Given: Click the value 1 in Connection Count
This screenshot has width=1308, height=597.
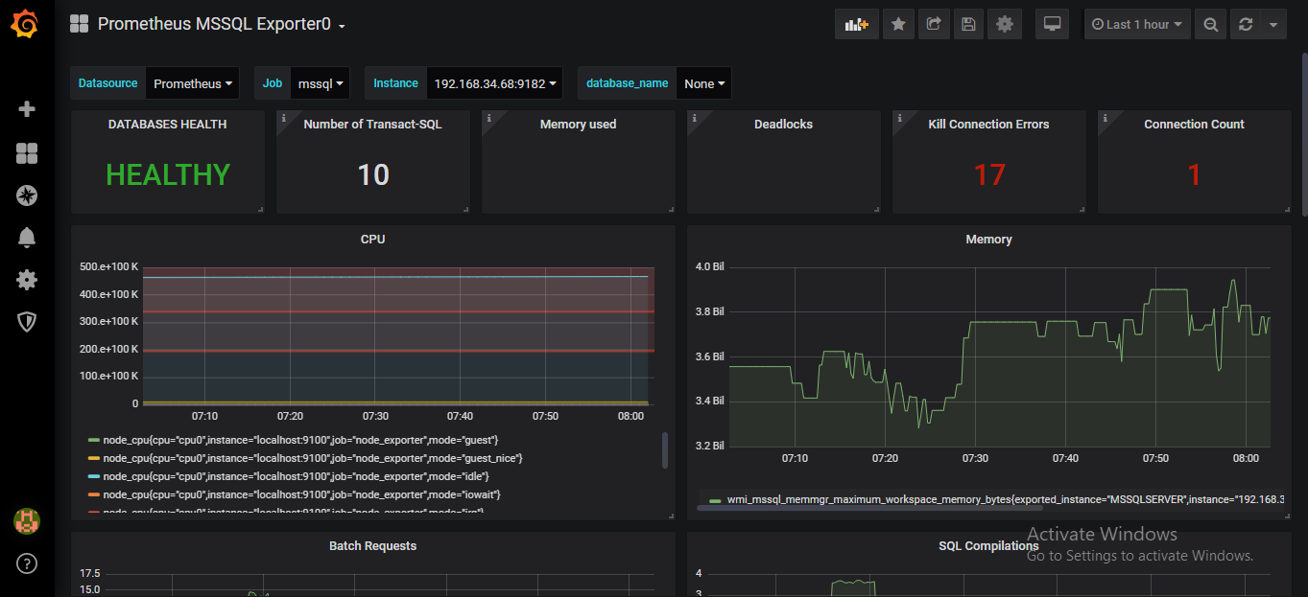Looking at the screenshot, I should point(1195,174).
